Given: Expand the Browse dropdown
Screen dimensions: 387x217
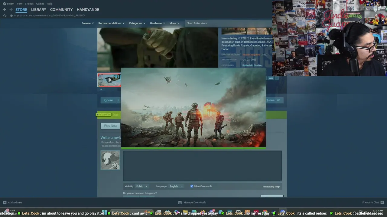Looking at the screenshot, I should coord(88,23).
